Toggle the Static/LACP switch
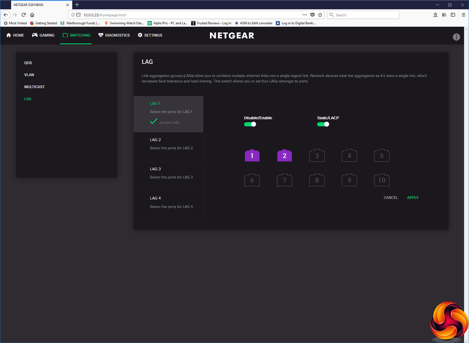The image size is (469, 343). click(323, 124)
